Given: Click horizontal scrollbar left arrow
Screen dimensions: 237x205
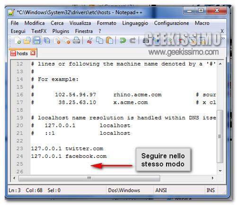Looking at the screenshot, I should tap(14, 178).
